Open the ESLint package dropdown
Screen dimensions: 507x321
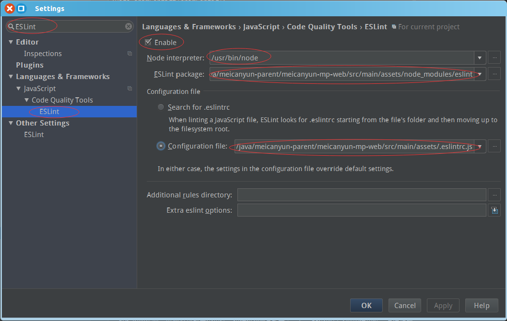coord(480,74)
